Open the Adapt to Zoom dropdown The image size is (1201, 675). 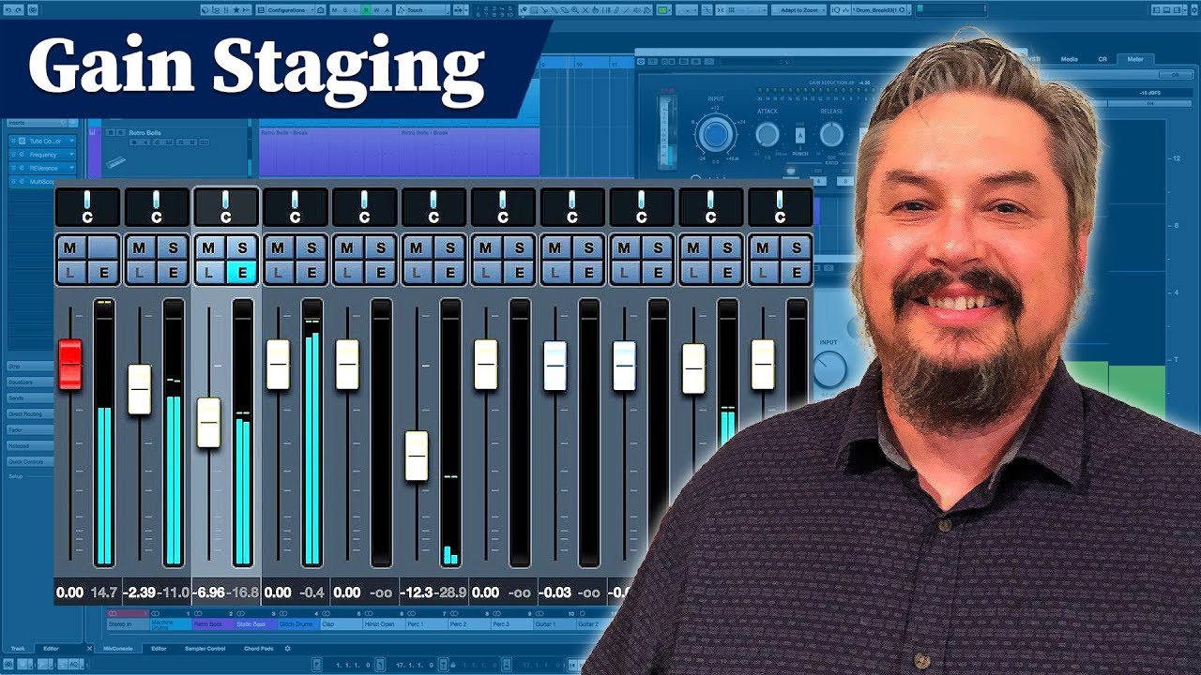click(x=798, y=10)
